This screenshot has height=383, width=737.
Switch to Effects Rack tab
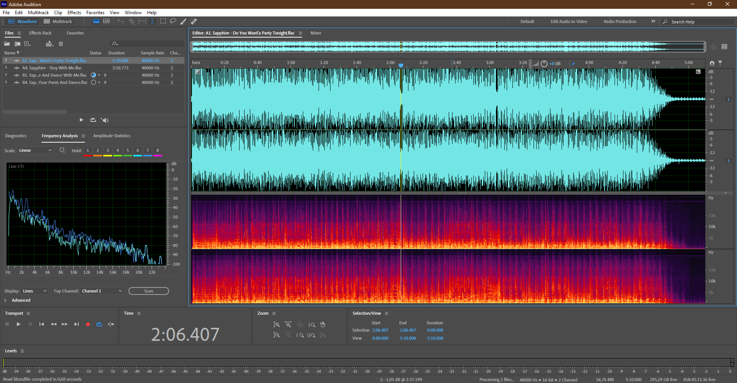(x=40, y=33)
